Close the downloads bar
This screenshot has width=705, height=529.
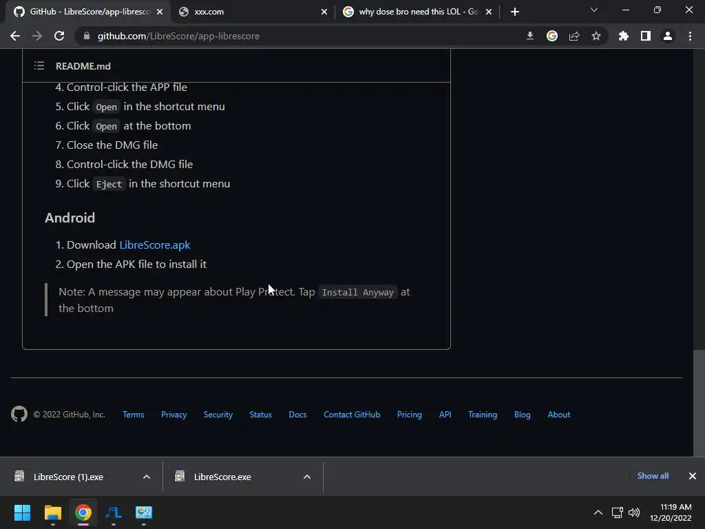(693, 476)
